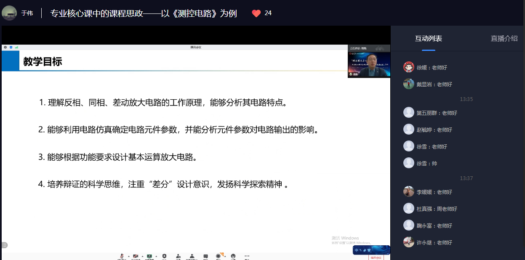Click the invite participants icon
The height and width of the screenshot is (260, 525).
178,256
